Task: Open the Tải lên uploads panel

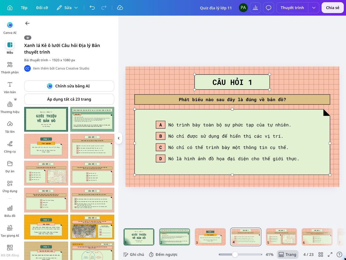Action: click(10, 127)
